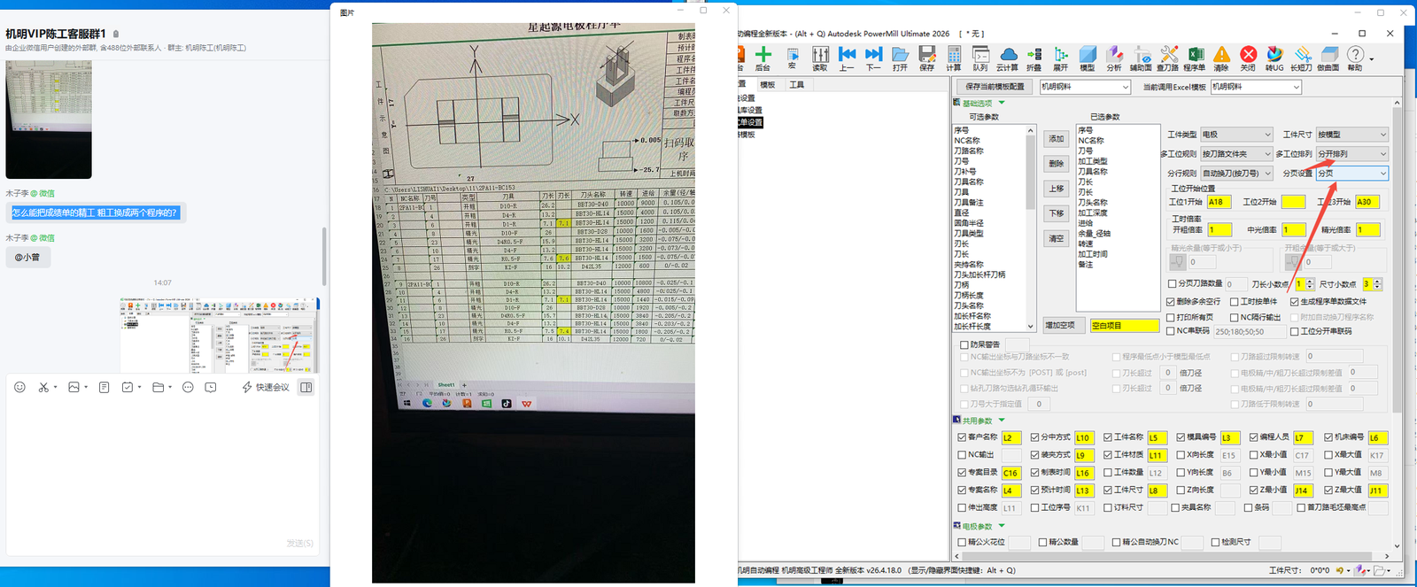Image resolution: width=1417 pixels, height=587 pixels.
Task: Enable 打印所有页 checkbox
Action: pyautogui.click(x=1171, y=317)
